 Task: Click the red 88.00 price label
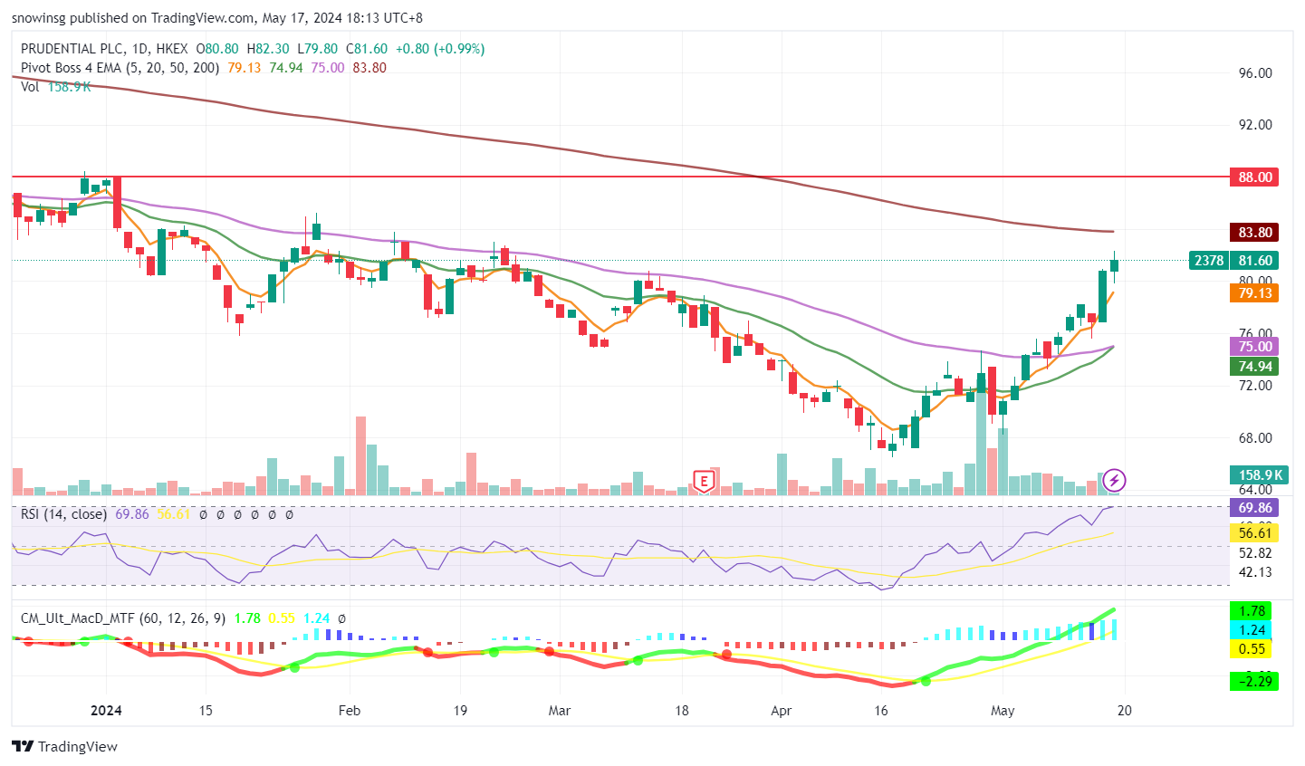1254,177
